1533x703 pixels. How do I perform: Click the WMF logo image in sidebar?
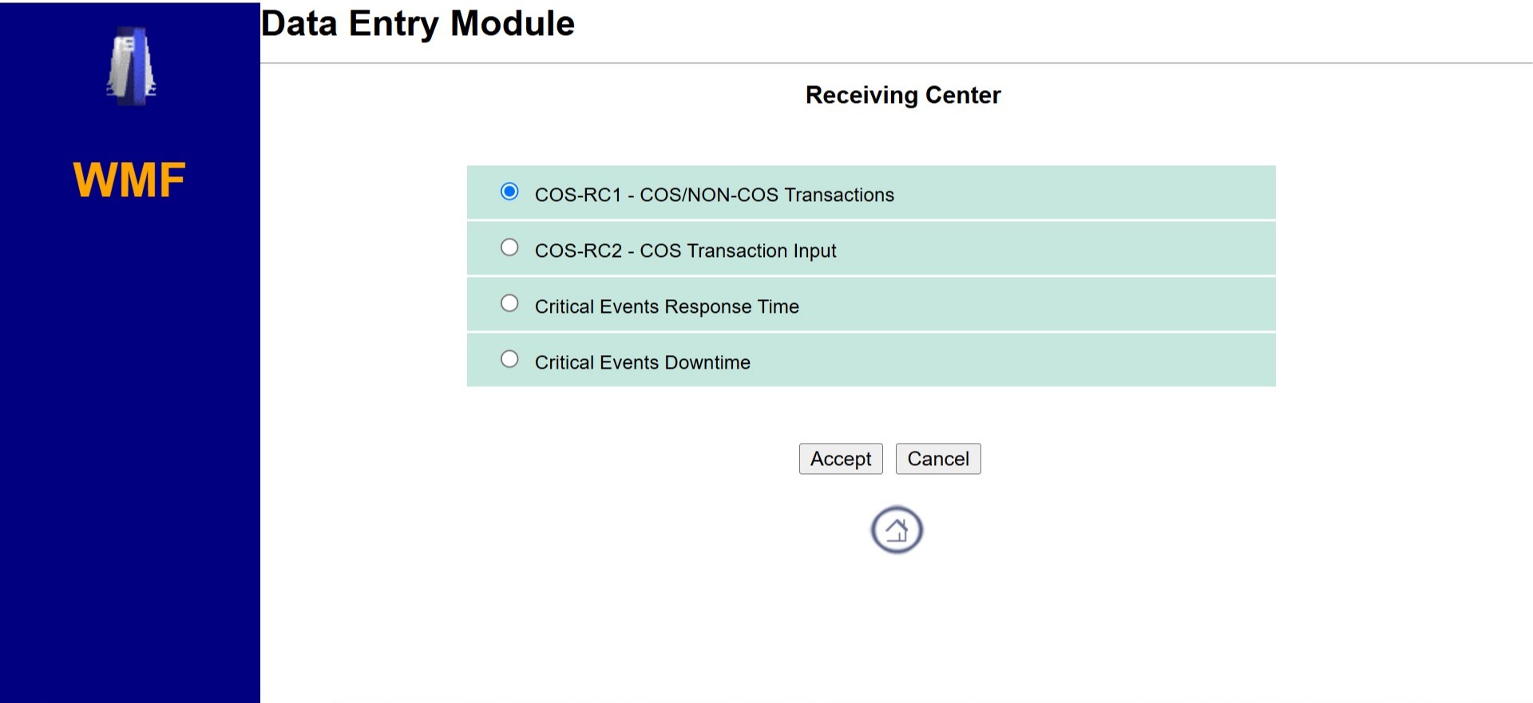point(132,66)
